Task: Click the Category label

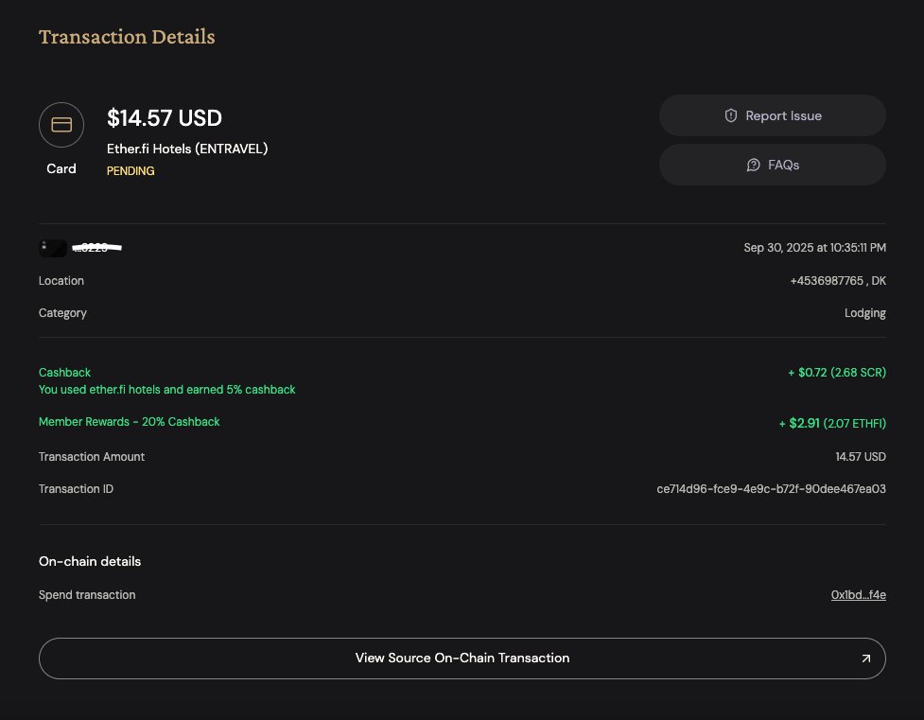Action: pyautogui.click(x=62, y=313)
